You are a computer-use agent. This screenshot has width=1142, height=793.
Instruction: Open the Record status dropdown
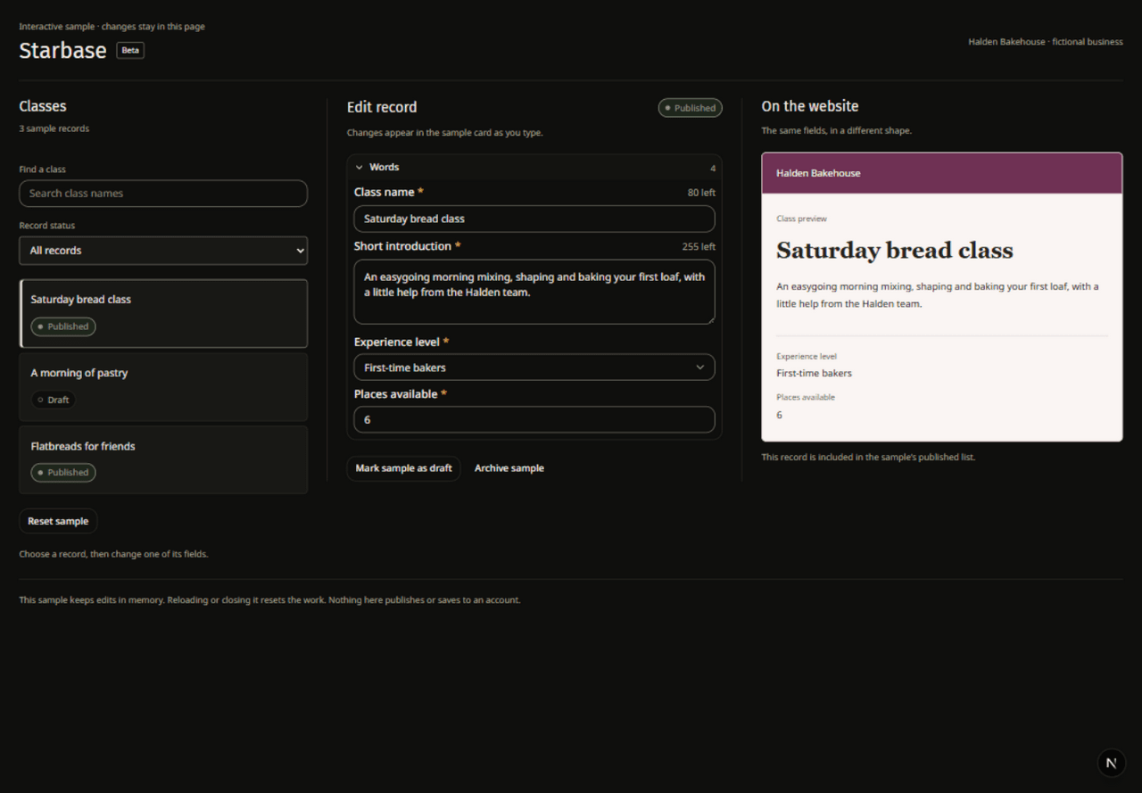point(163,251)
